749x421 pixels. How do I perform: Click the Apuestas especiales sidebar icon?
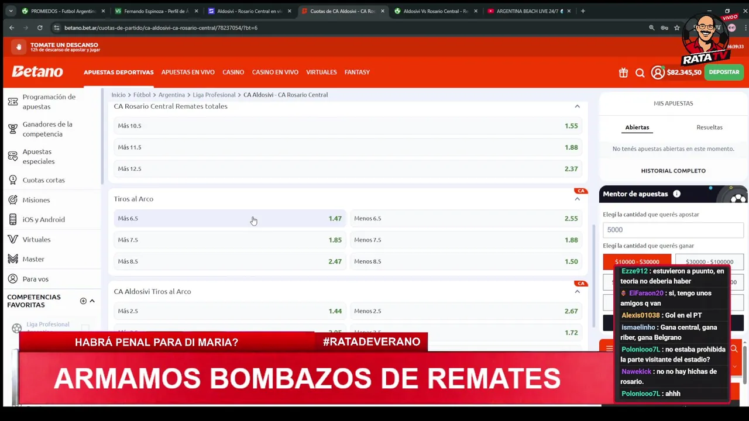coord(13,157)
